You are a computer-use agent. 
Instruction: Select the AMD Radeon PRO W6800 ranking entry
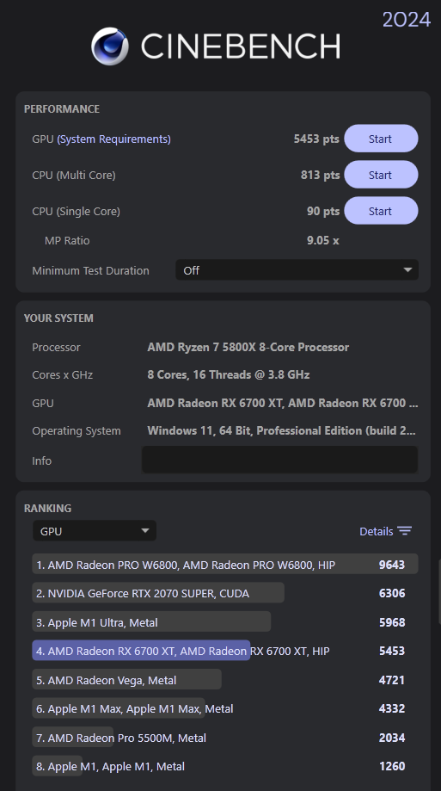click(225, 565)
